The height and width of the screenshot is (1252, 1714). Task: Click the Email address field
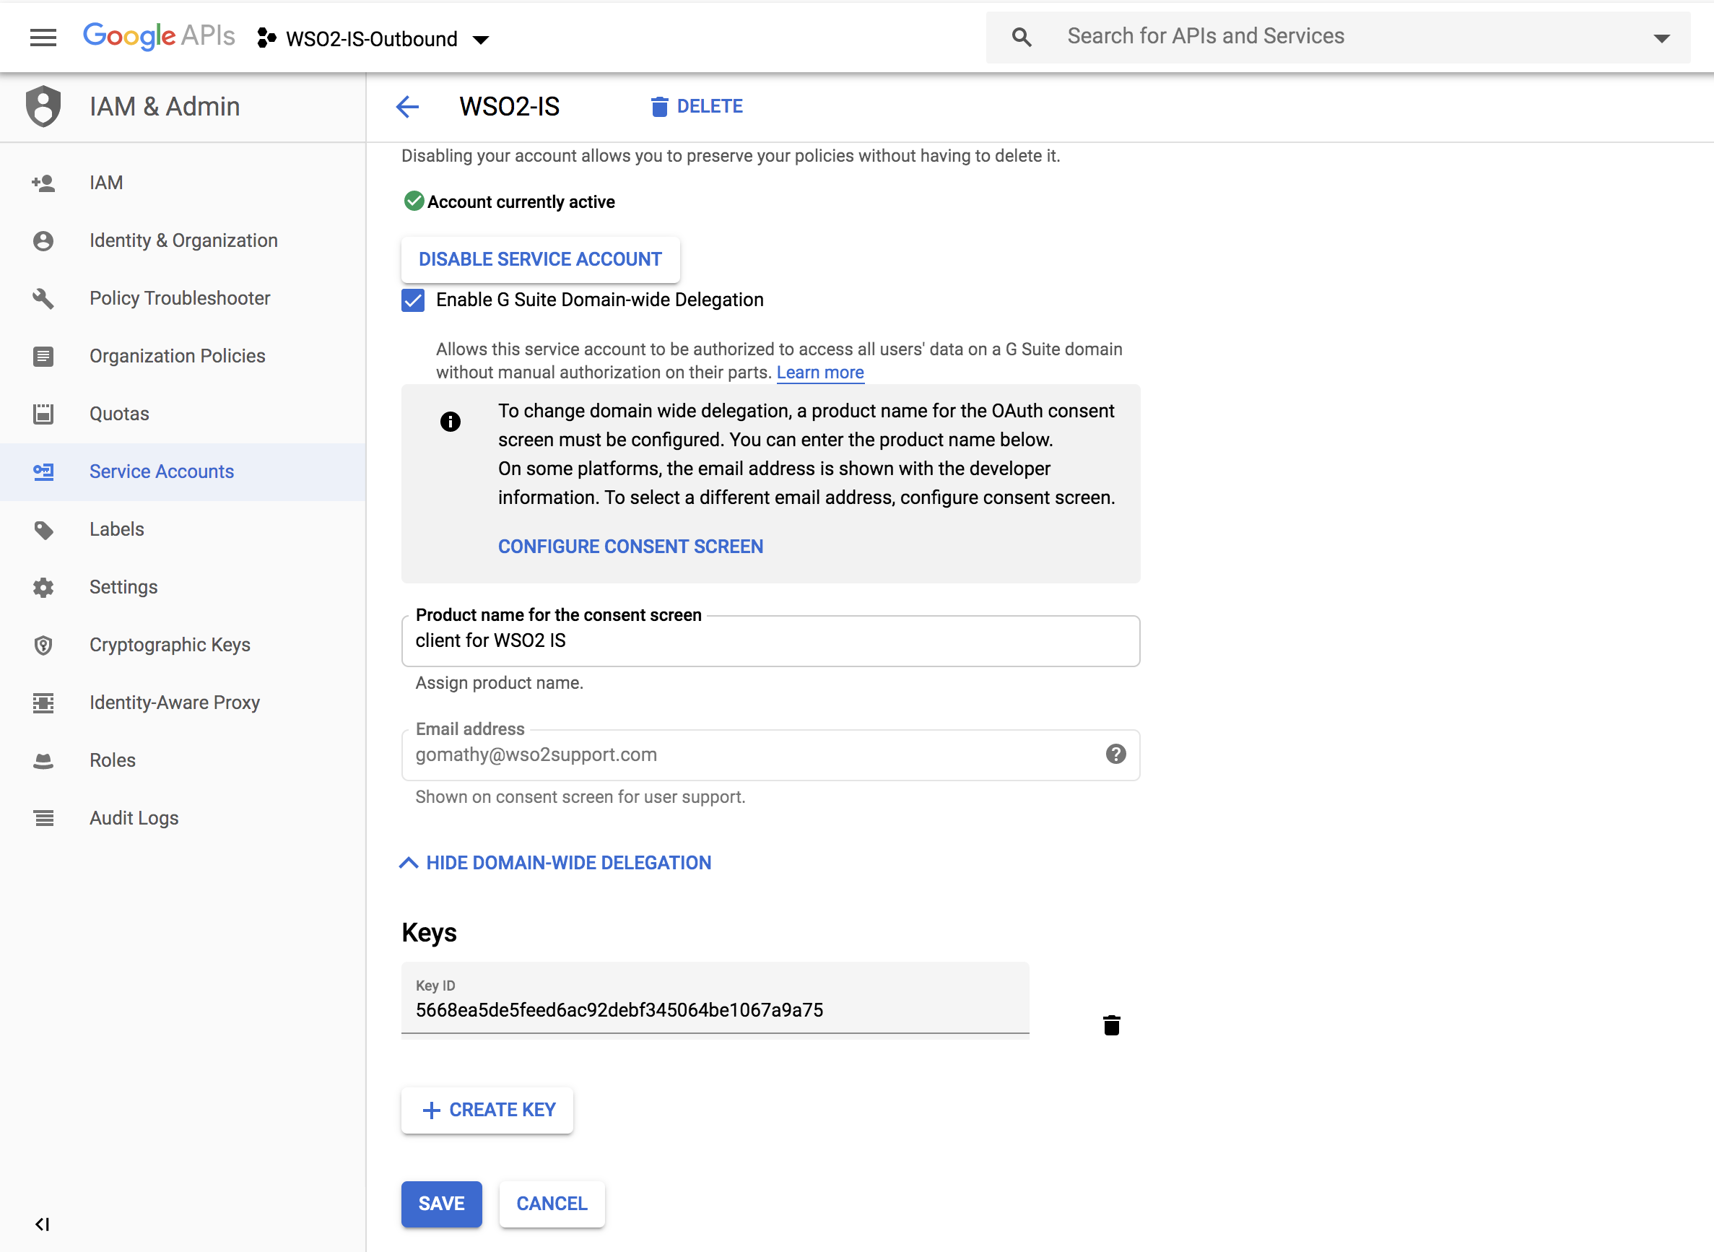[770, 755]
